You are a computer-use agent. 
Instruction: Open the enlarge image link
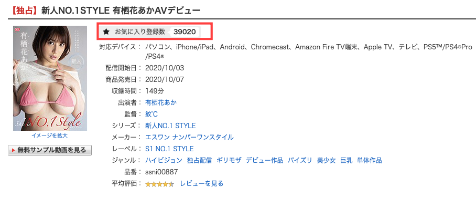49,136
